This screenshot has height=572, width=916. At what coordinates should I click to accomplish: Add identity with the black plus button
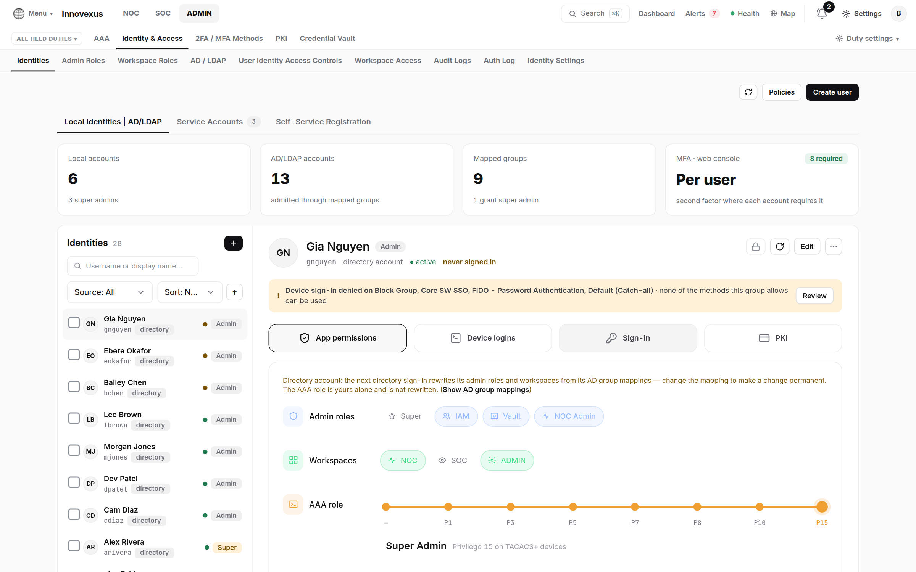pyautogui.click(x=233, y=243)
